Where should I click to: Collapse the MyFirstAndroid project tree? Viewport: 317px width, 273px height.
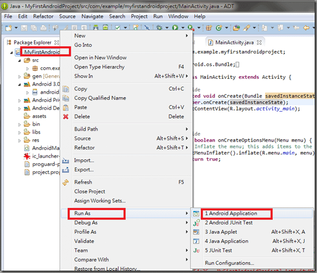click(x=12, y=53)
